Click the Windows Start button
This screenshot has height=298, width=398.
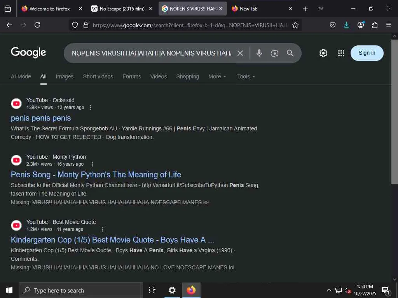(9, 290)
